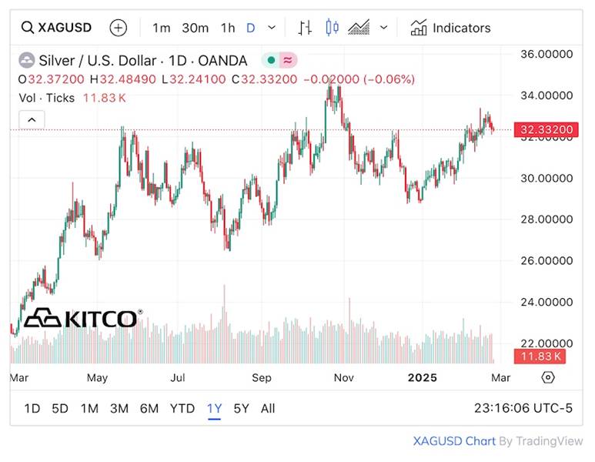Select the YTD date range tab
This screenshot has height=462, width=595.
182,408
